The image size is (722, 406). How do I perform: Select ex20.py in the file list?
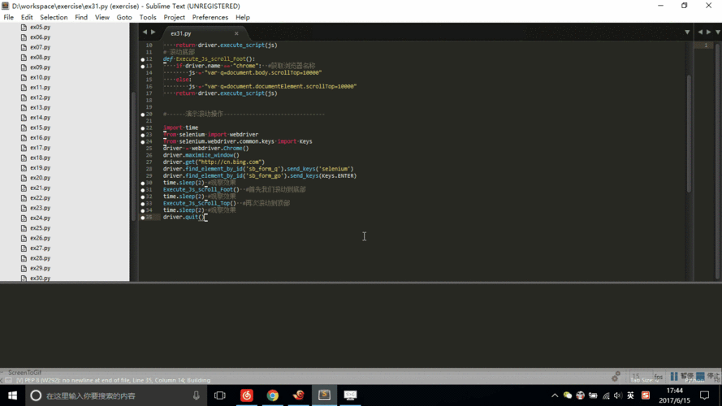[40, 178]
